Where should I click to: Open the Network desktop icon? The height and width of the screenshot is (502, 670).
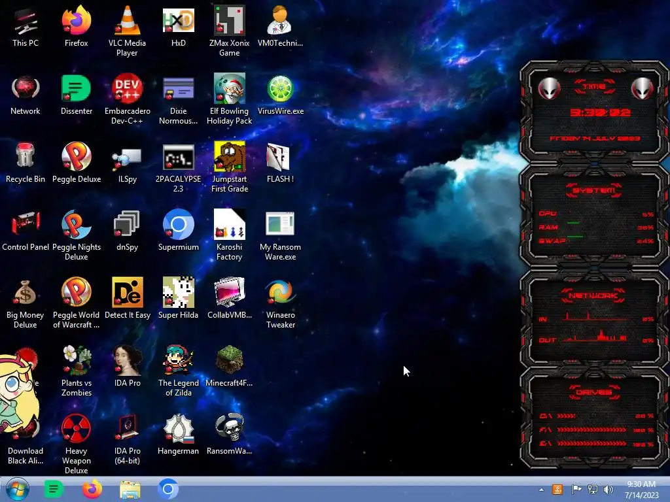pyautogui.click(x=26, y=95)
